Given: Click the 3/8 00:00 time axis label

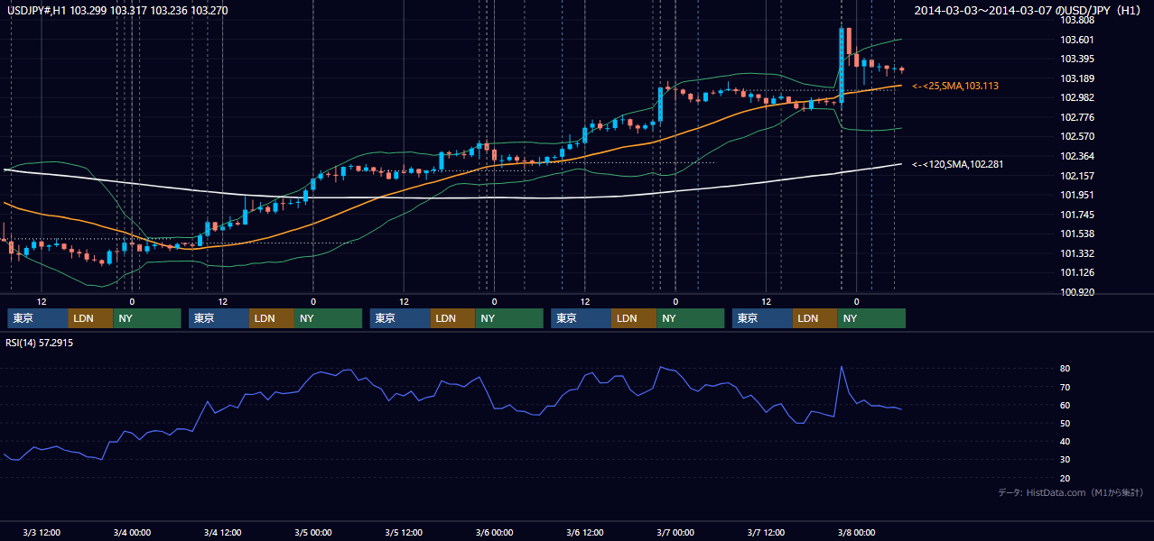Looking at the screenshot, I should [x=856, y=533].
